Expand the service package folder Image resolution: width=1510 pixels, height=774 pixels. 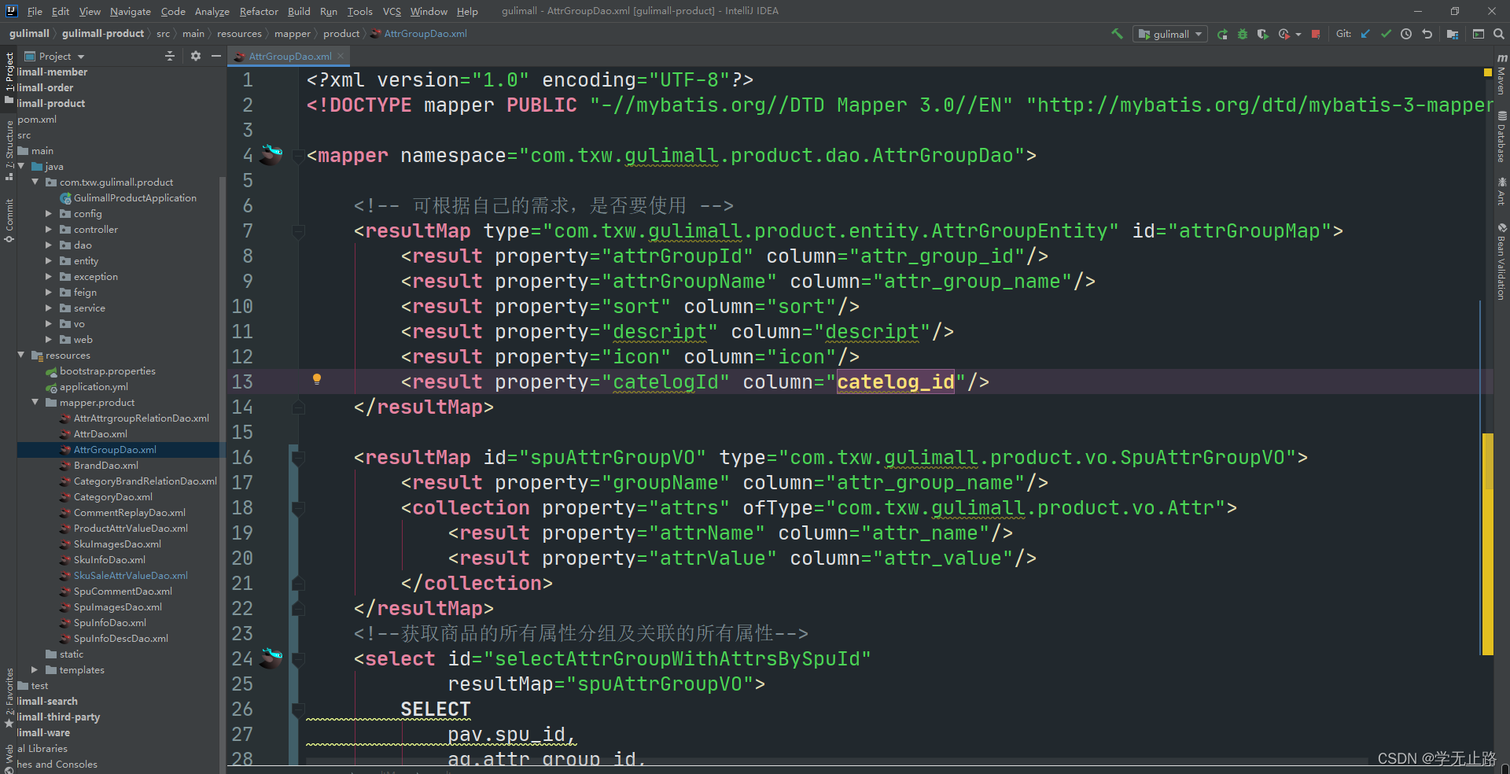tap(49, 308)
